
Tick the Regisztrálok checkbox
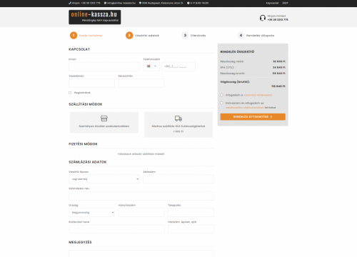pos(70,93)
